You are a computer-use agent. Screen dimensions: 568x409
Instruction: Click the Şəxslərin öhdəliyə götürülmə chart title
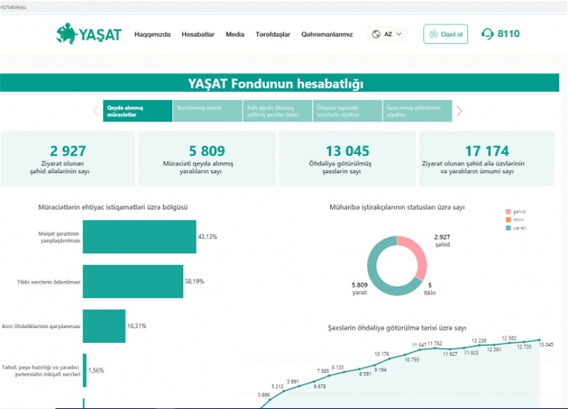click(x=397, y=328)
